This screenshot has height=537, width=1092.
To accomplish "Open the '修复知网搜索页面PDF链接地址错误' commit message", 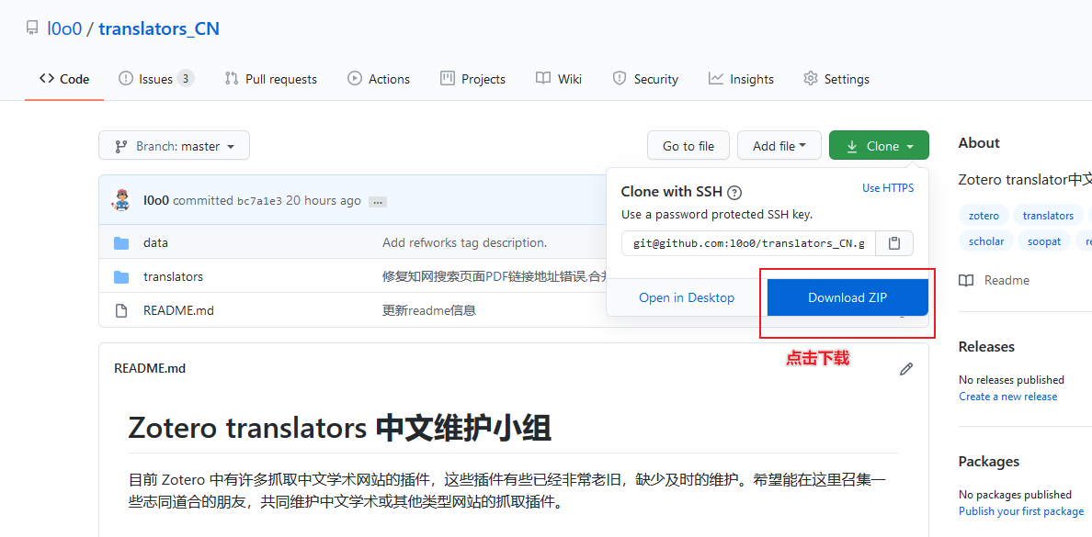I will click(494, 276).
